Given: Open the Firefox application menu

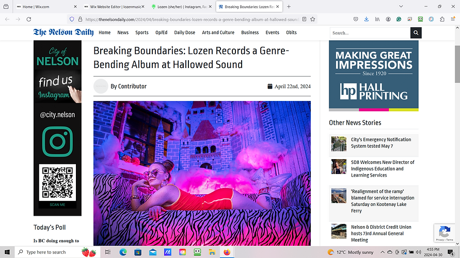Looking at the screenshot, I should coord(453,19).
